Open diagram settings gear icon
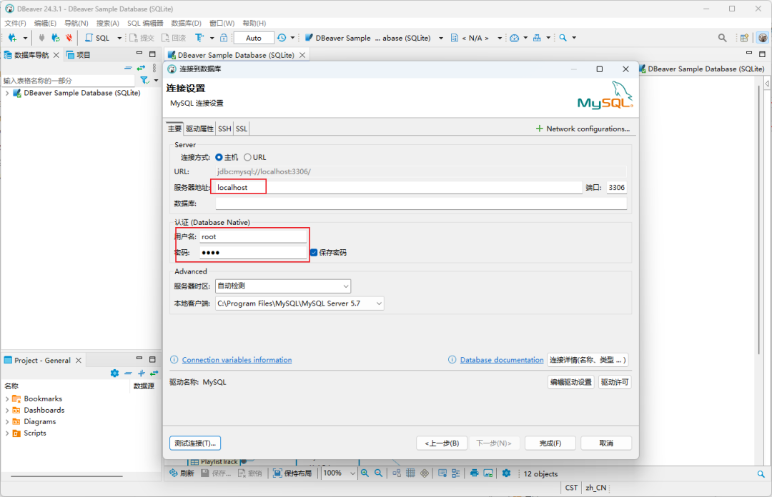 tap(506, 473)
